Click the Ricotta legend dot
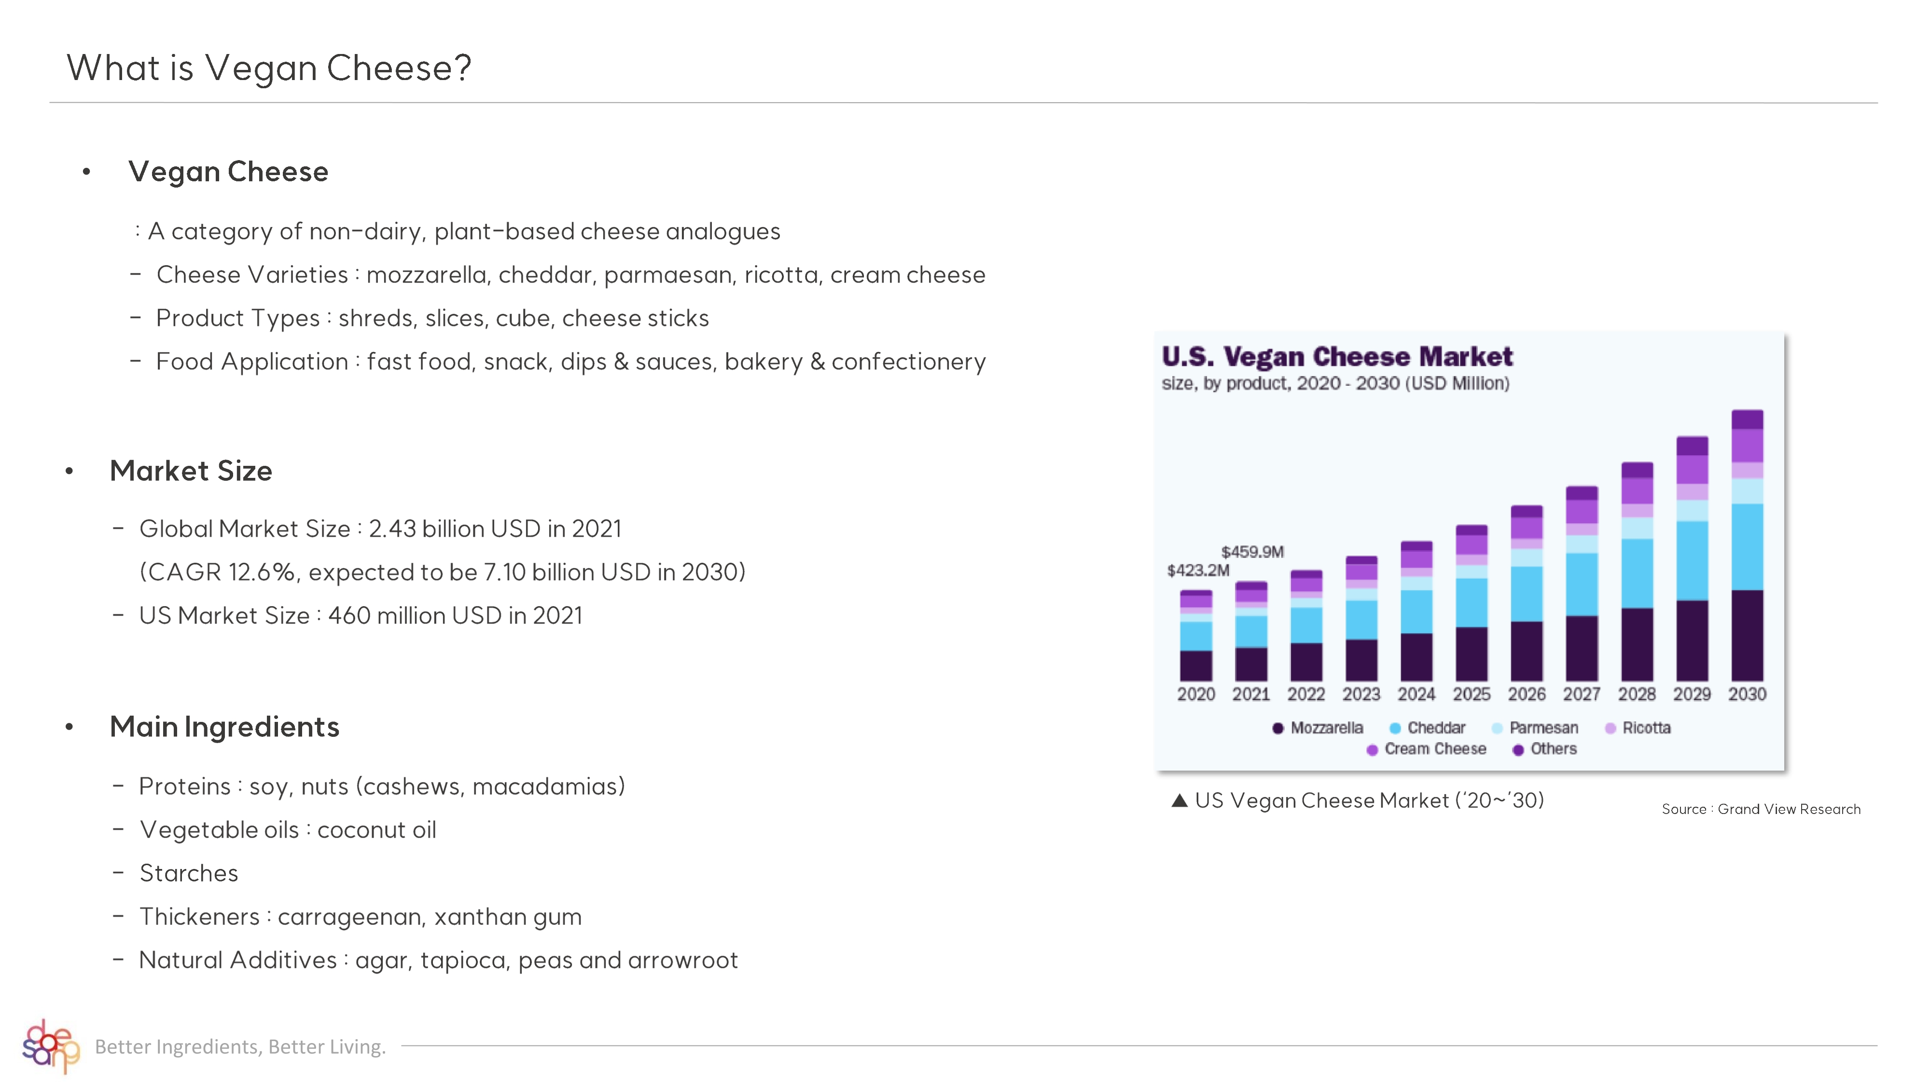 [x=1610, y=728]
